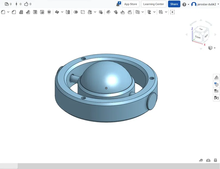The width and height of the screenshot is (220, 169).
Task: Select the Mirror tool
Action: [x=68, y=12]
